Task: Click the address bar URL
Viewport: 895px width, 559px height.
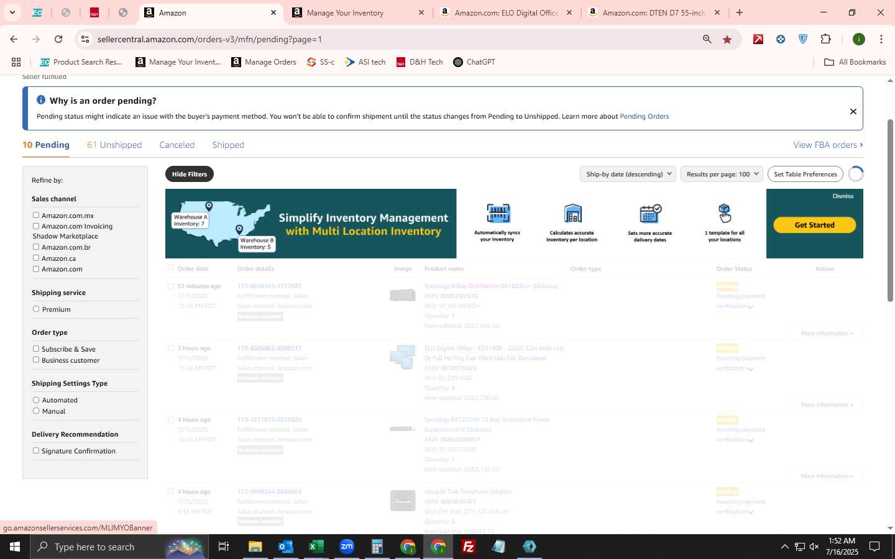Action: [209, 39]
